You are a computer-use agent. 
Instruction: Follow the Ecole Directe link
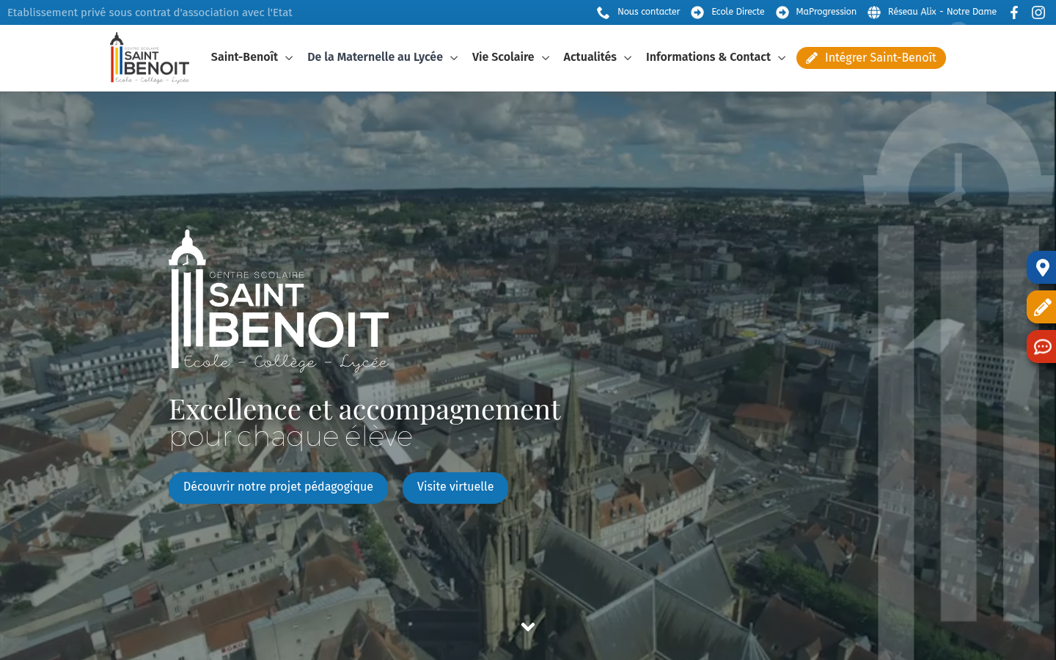click(x=738, y=12)
